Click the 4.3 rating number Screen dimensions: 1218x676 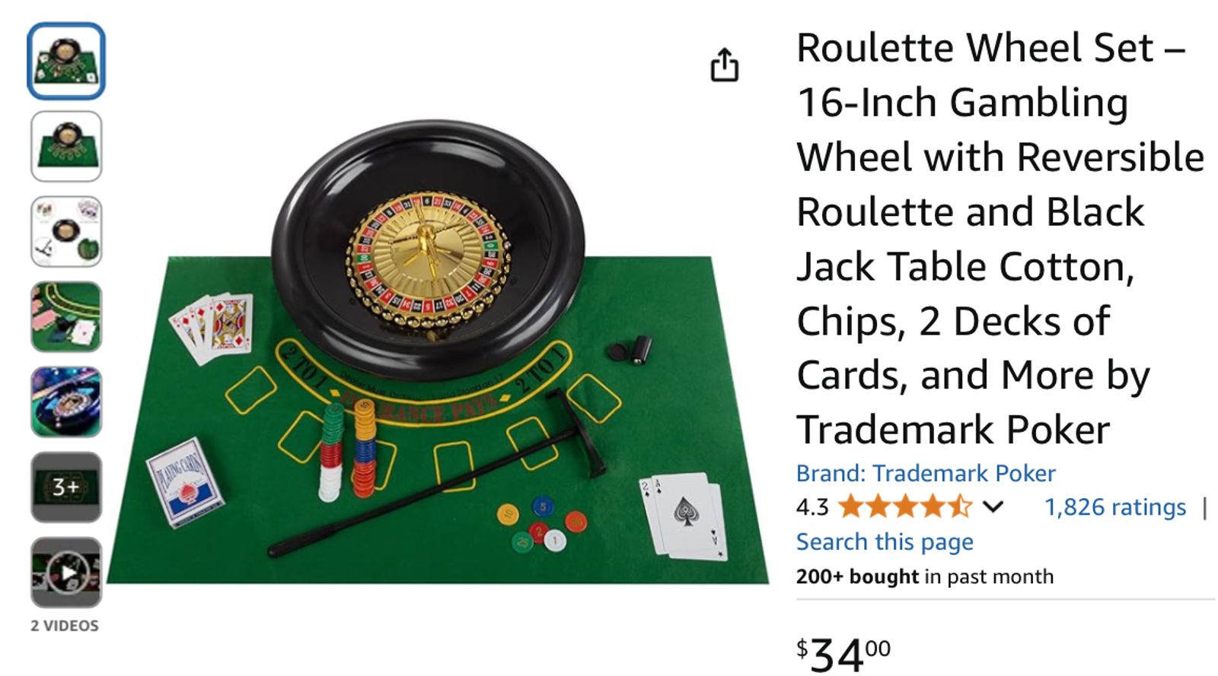812,507
